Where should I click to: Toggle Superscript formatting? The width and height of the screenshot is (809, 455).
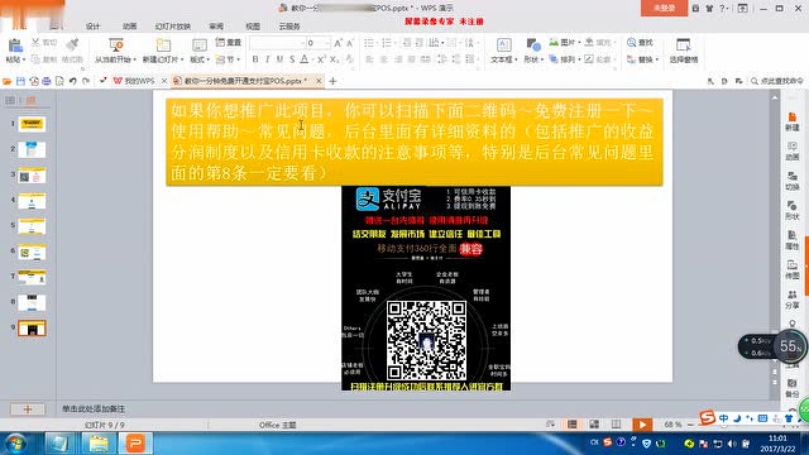pyautogui.click(x=321, y=59)
